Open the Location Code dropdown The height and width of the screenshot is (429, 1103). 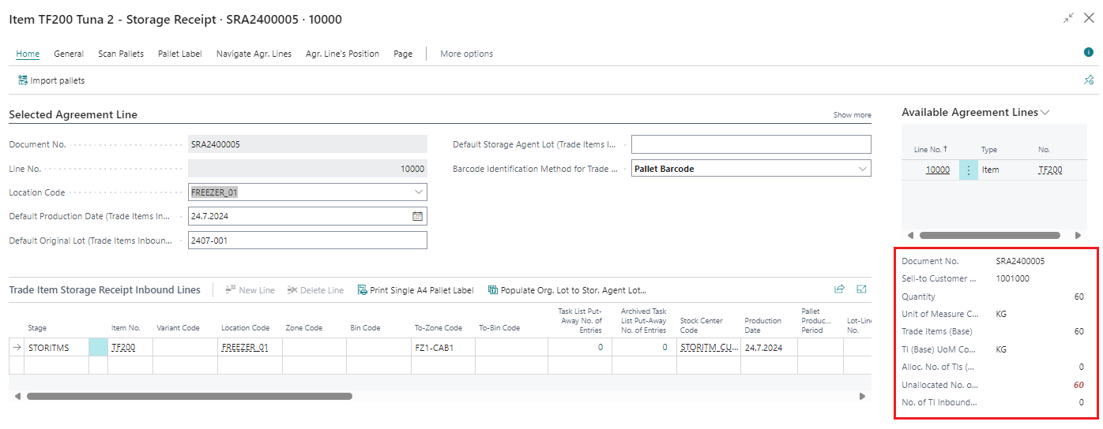tap(418, 192)
